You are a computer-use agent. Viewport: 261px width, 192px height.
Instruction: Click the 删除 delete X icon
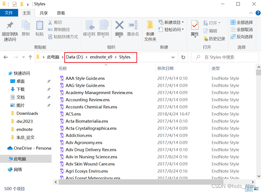119,25
